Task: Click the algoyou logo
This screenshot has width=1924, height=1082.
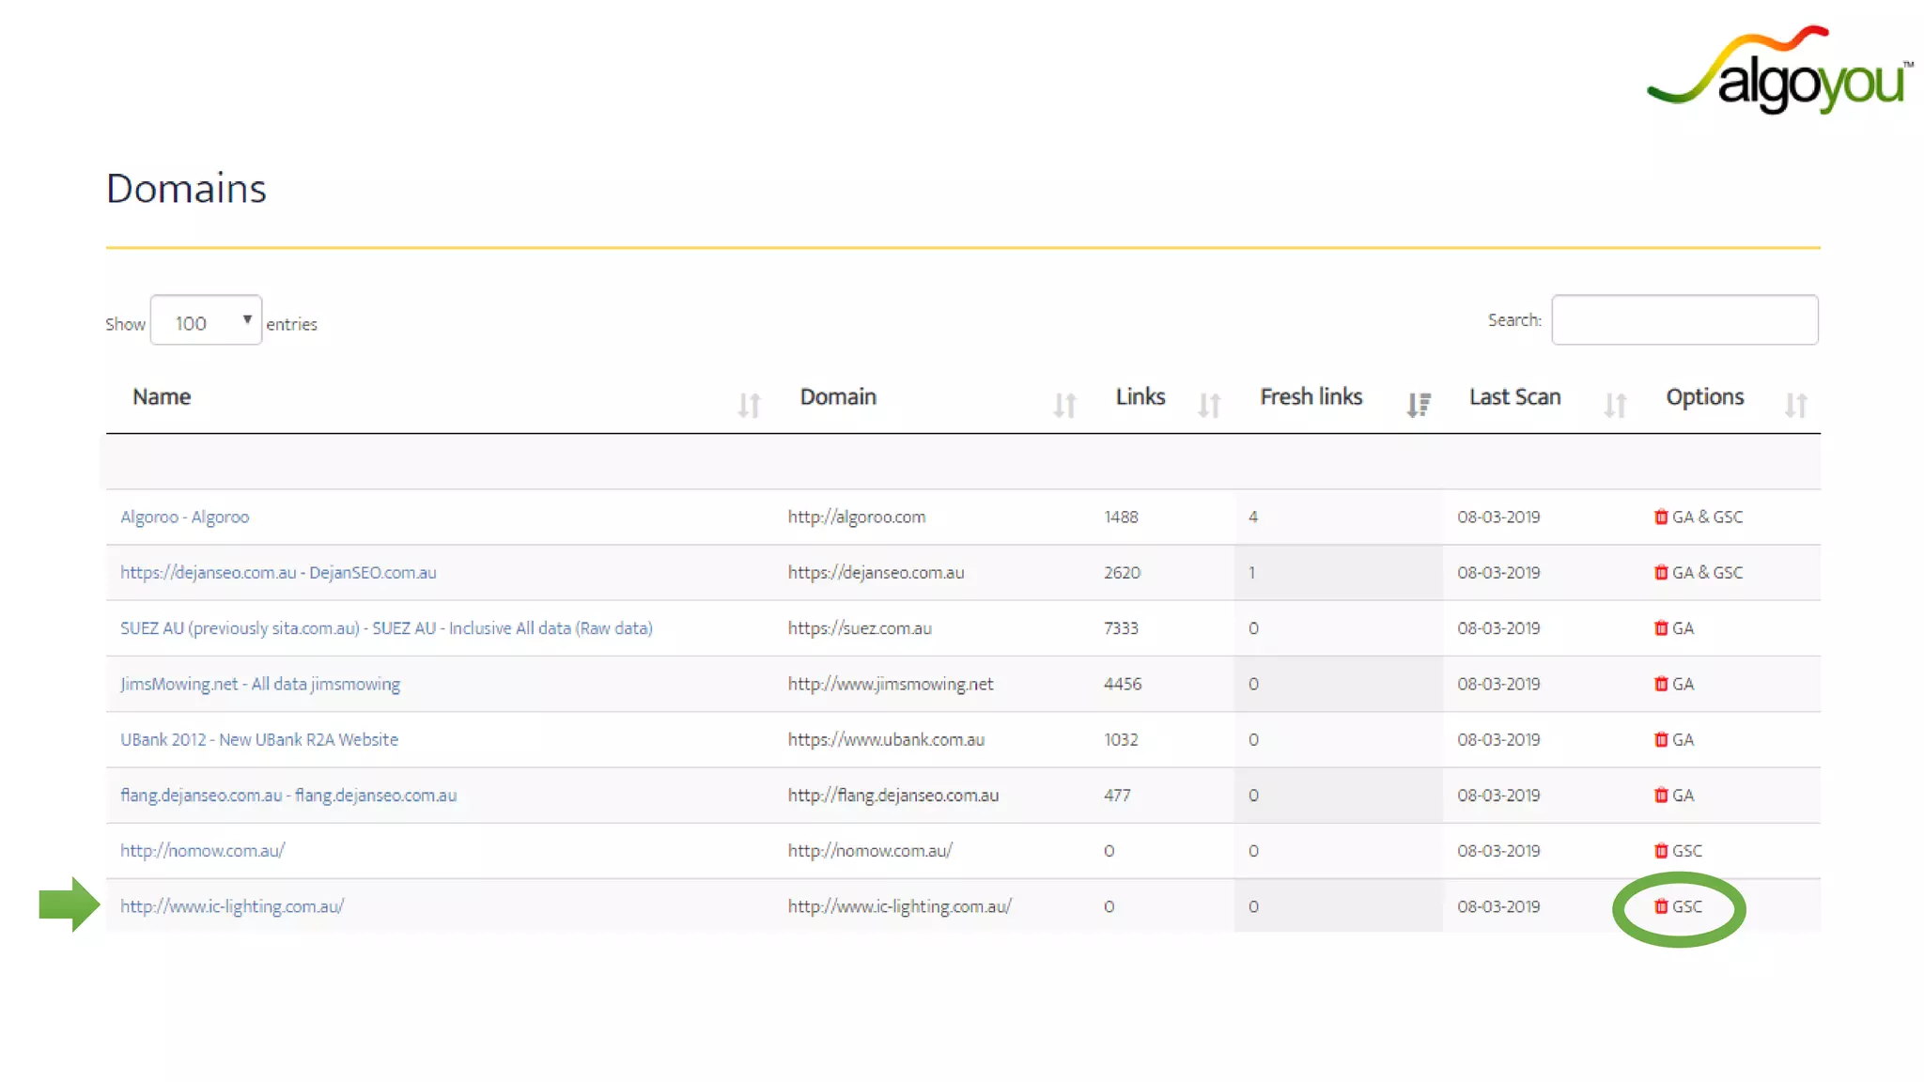Action: (x=1779, y=72)
